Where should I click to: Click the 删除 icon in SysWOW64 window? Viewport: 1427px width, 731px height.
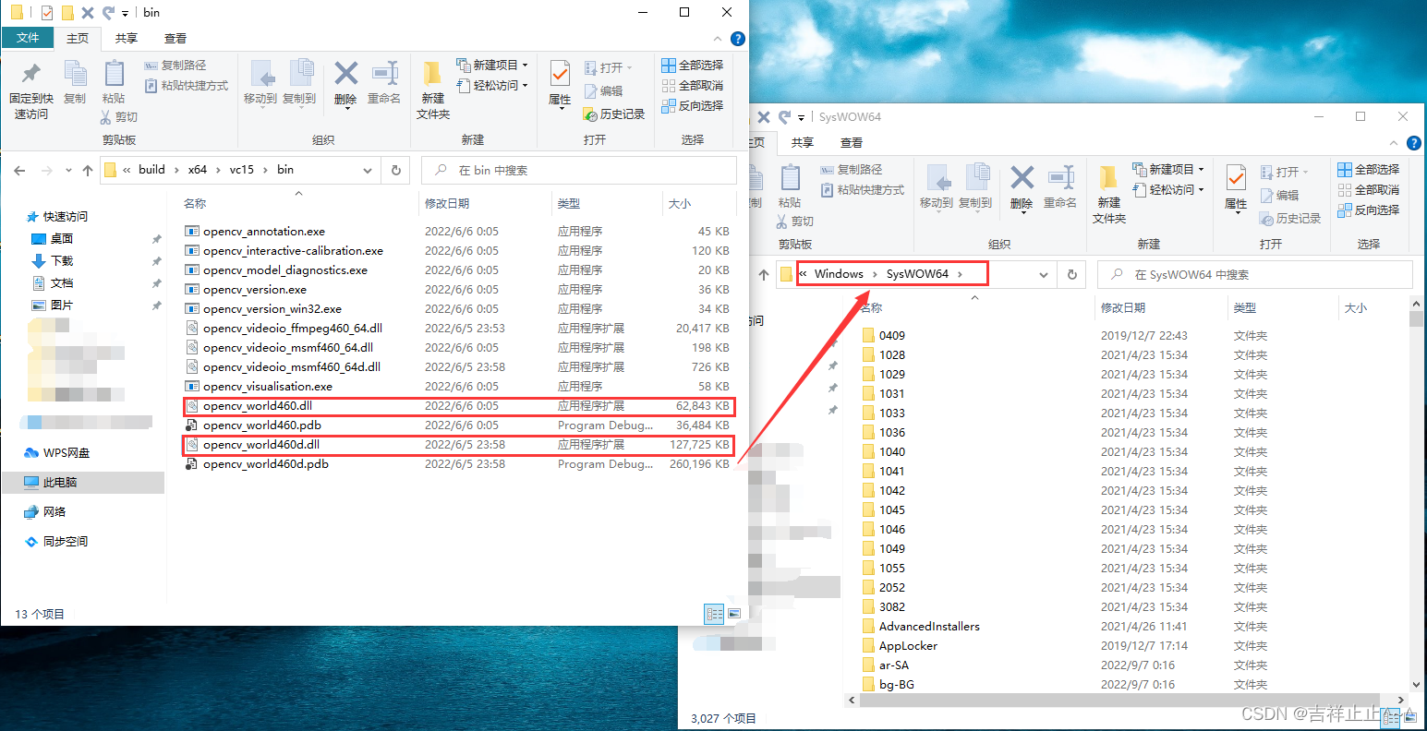click(x=1022, y=187)
